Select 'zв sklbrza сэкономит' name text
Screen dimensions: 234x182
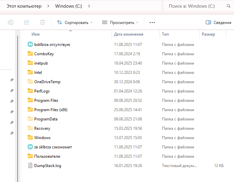coord(53,147)
